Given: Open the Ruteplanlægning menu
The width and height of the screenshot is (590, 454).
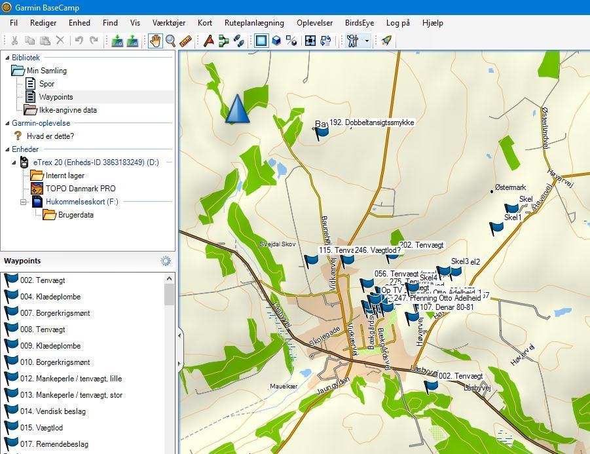Looking at the screenshot, I should (x=254, y=23).
